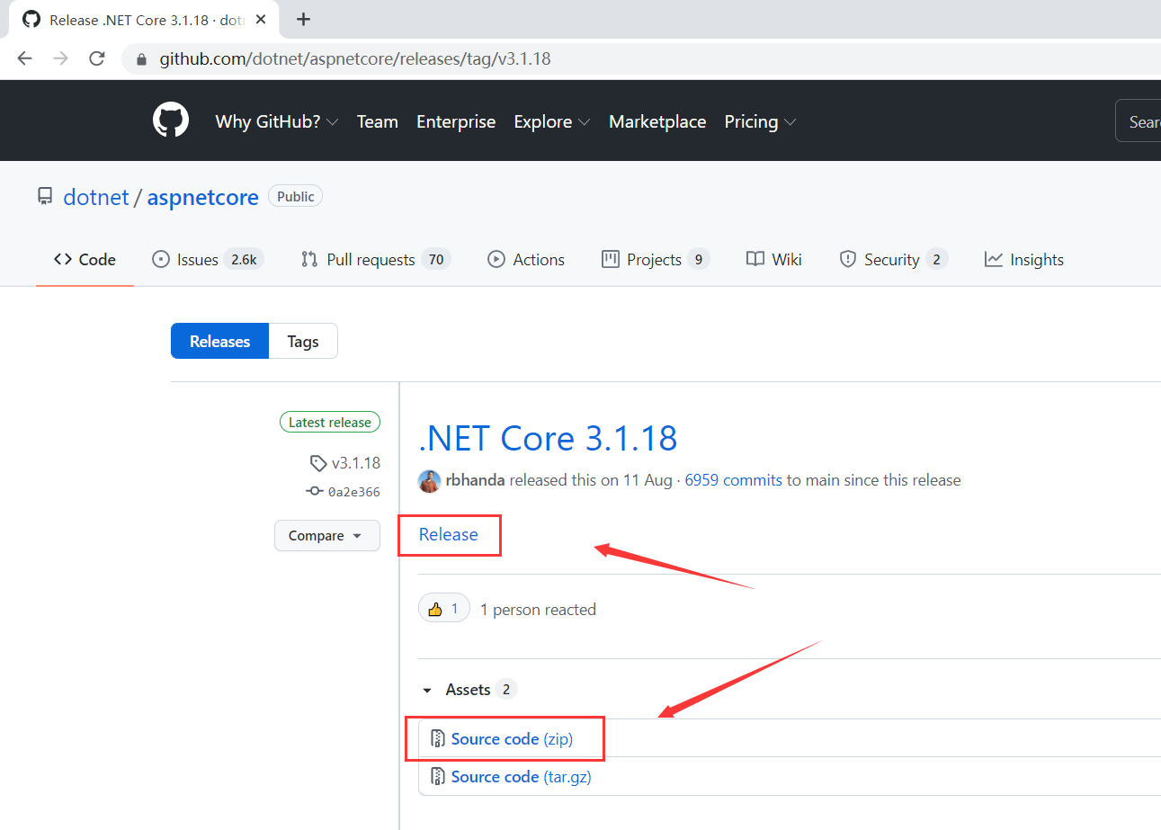Open the Compare dropdown
Viewport: 1161px width, 830px height.
326,536
